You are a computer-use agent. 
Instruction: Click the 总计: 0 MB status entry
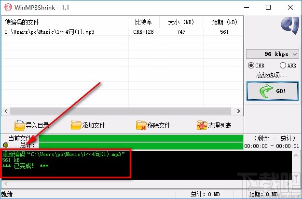click(x=206, y=194)
